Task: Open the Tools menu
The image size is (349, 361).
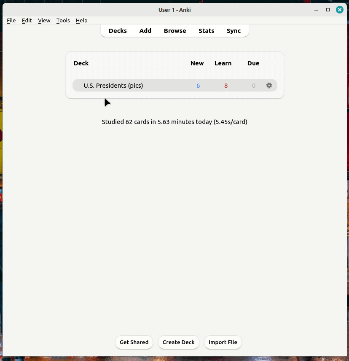Action: coord(63,20)
